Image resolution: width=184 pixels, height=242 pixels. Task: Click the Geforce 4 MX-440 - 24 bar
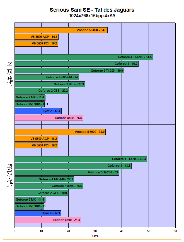point(47,78)
